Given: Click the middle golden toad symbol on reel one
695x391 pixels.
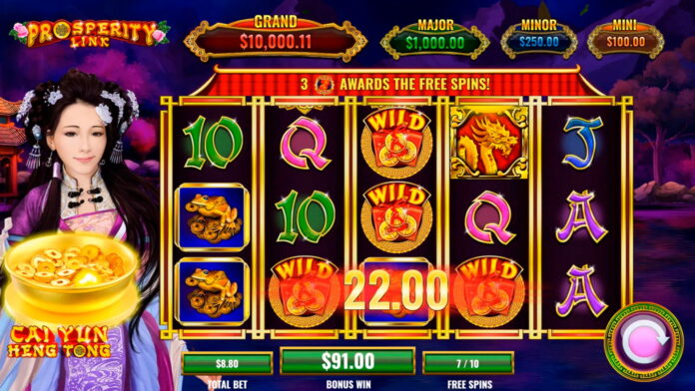Looking at the screenshot, I should 212,217.
